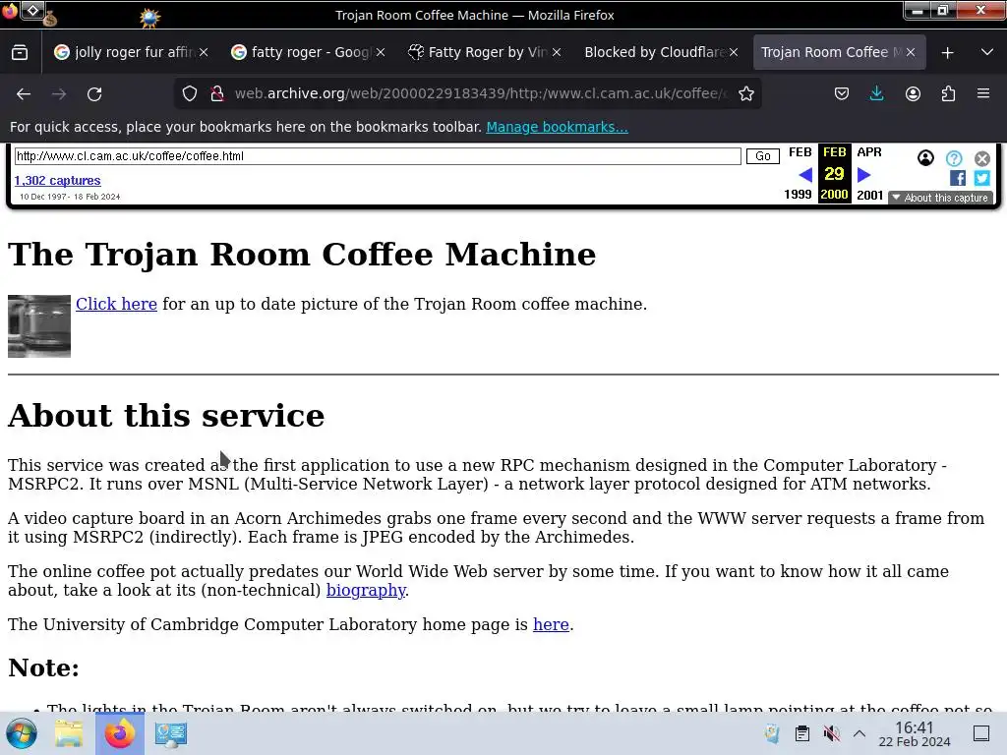This screenshot has height=755, width=1007.
Task: Go back to previous page
Action: click(24, 93)
